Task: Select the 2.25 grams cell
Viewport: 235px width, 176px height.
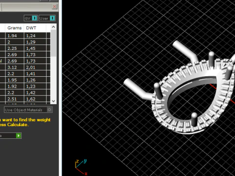Action: [x=15, y=48]
